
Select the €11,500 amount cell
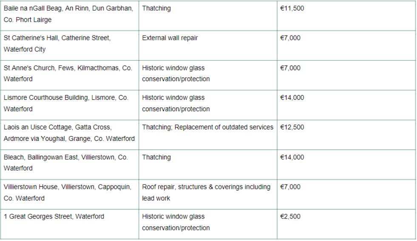tap(292, 8)
